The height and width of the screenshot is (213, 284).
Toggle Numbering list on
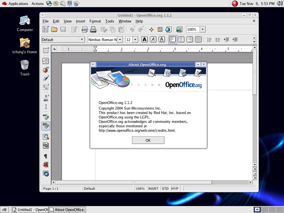(209, 39)
